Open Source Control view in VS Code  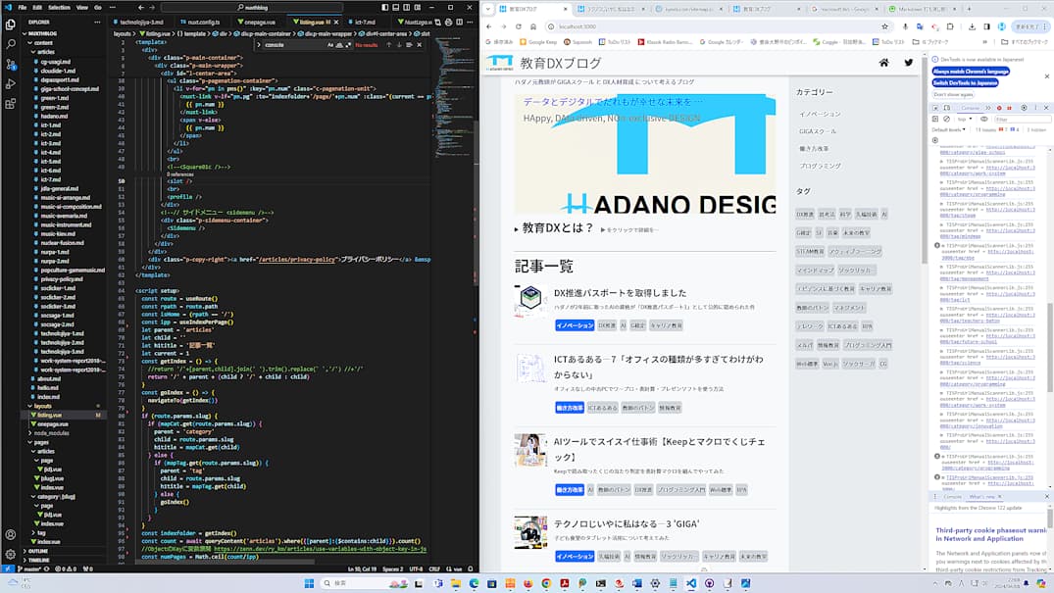point(10,65)
